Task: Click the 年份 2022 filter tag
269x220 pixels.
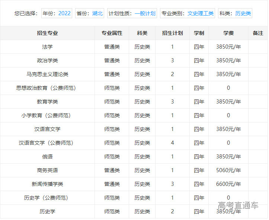Action: [57, 13]
